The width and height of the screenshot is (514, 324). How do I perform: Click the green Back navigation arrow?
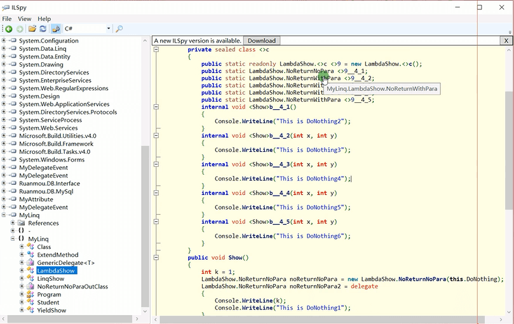pyautogui.click(x=8, y=29)
